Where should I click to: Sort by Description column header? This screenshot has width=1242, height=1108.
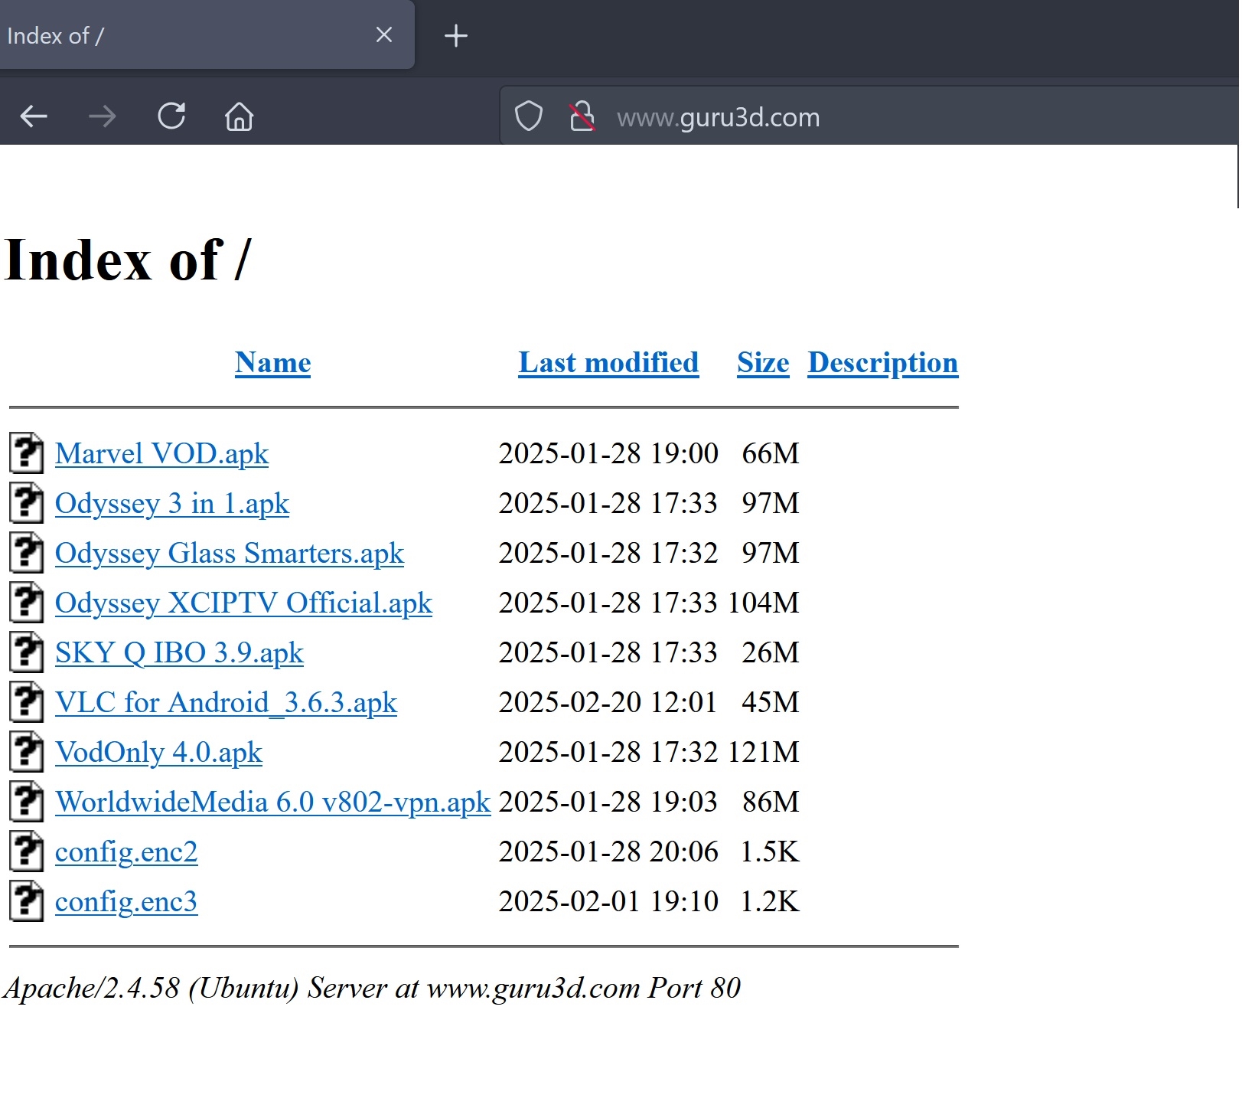coord(882,363)
